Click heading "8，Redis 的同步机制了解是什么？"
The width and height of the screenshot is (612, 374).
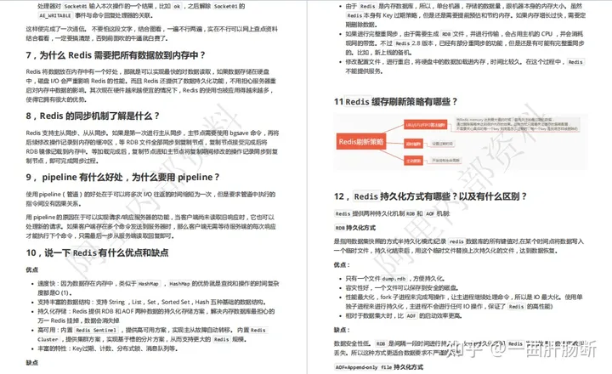pos(93,116)
